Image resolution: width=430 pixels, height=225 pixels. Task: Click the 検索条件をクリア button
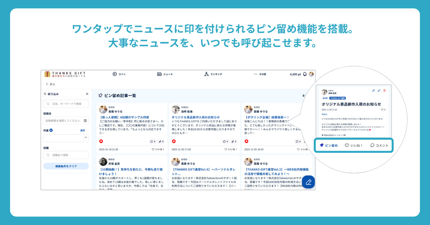click(x=66, y=166)
